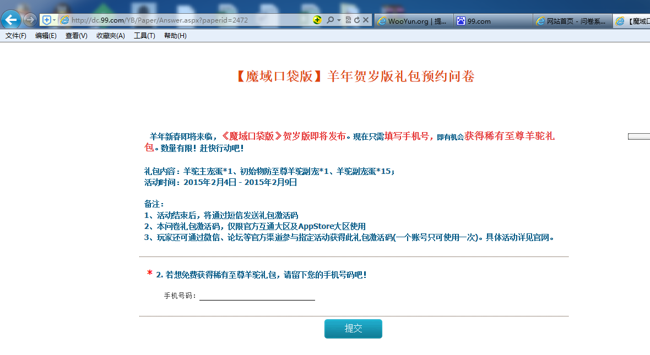Open the dropdown arrow beside the shield icon
The width and height of the screenshot is (650, 355).
point(55,20)
